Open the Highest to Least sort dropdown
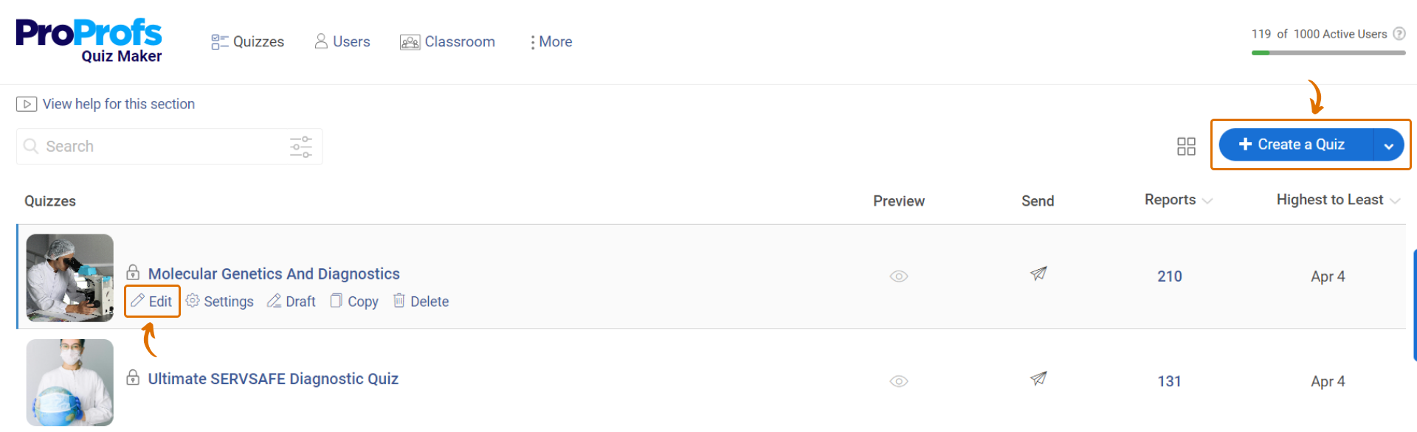 click(1337, 201)
